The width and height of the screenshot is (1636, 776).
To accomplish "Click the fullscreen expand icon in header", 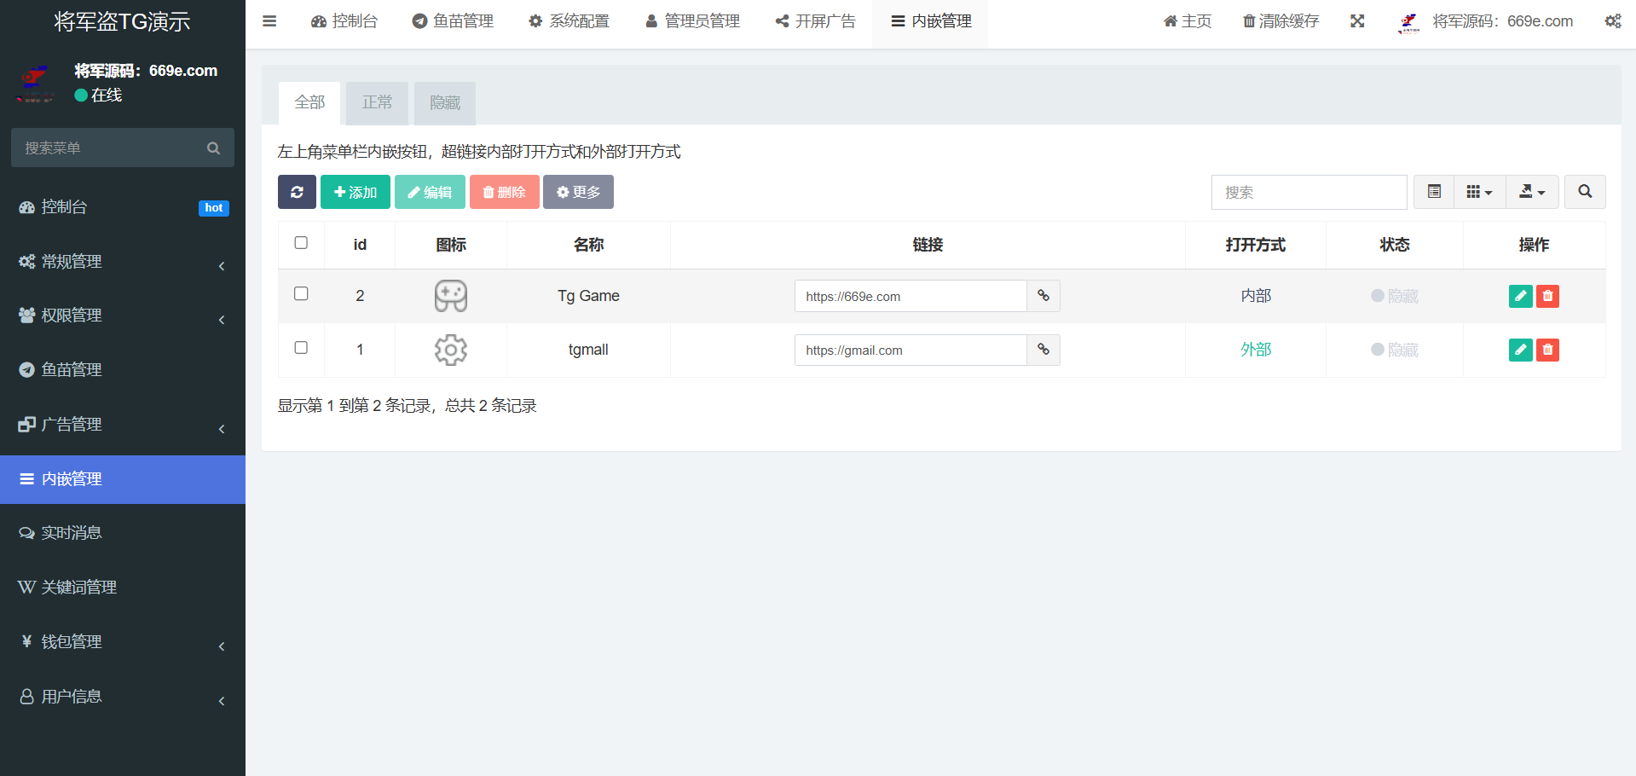I will pos(1357,21).
